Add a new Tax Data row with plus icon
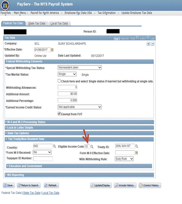This screenshot has height=204, width=182. pyautogui.click(x=148, y=44)
